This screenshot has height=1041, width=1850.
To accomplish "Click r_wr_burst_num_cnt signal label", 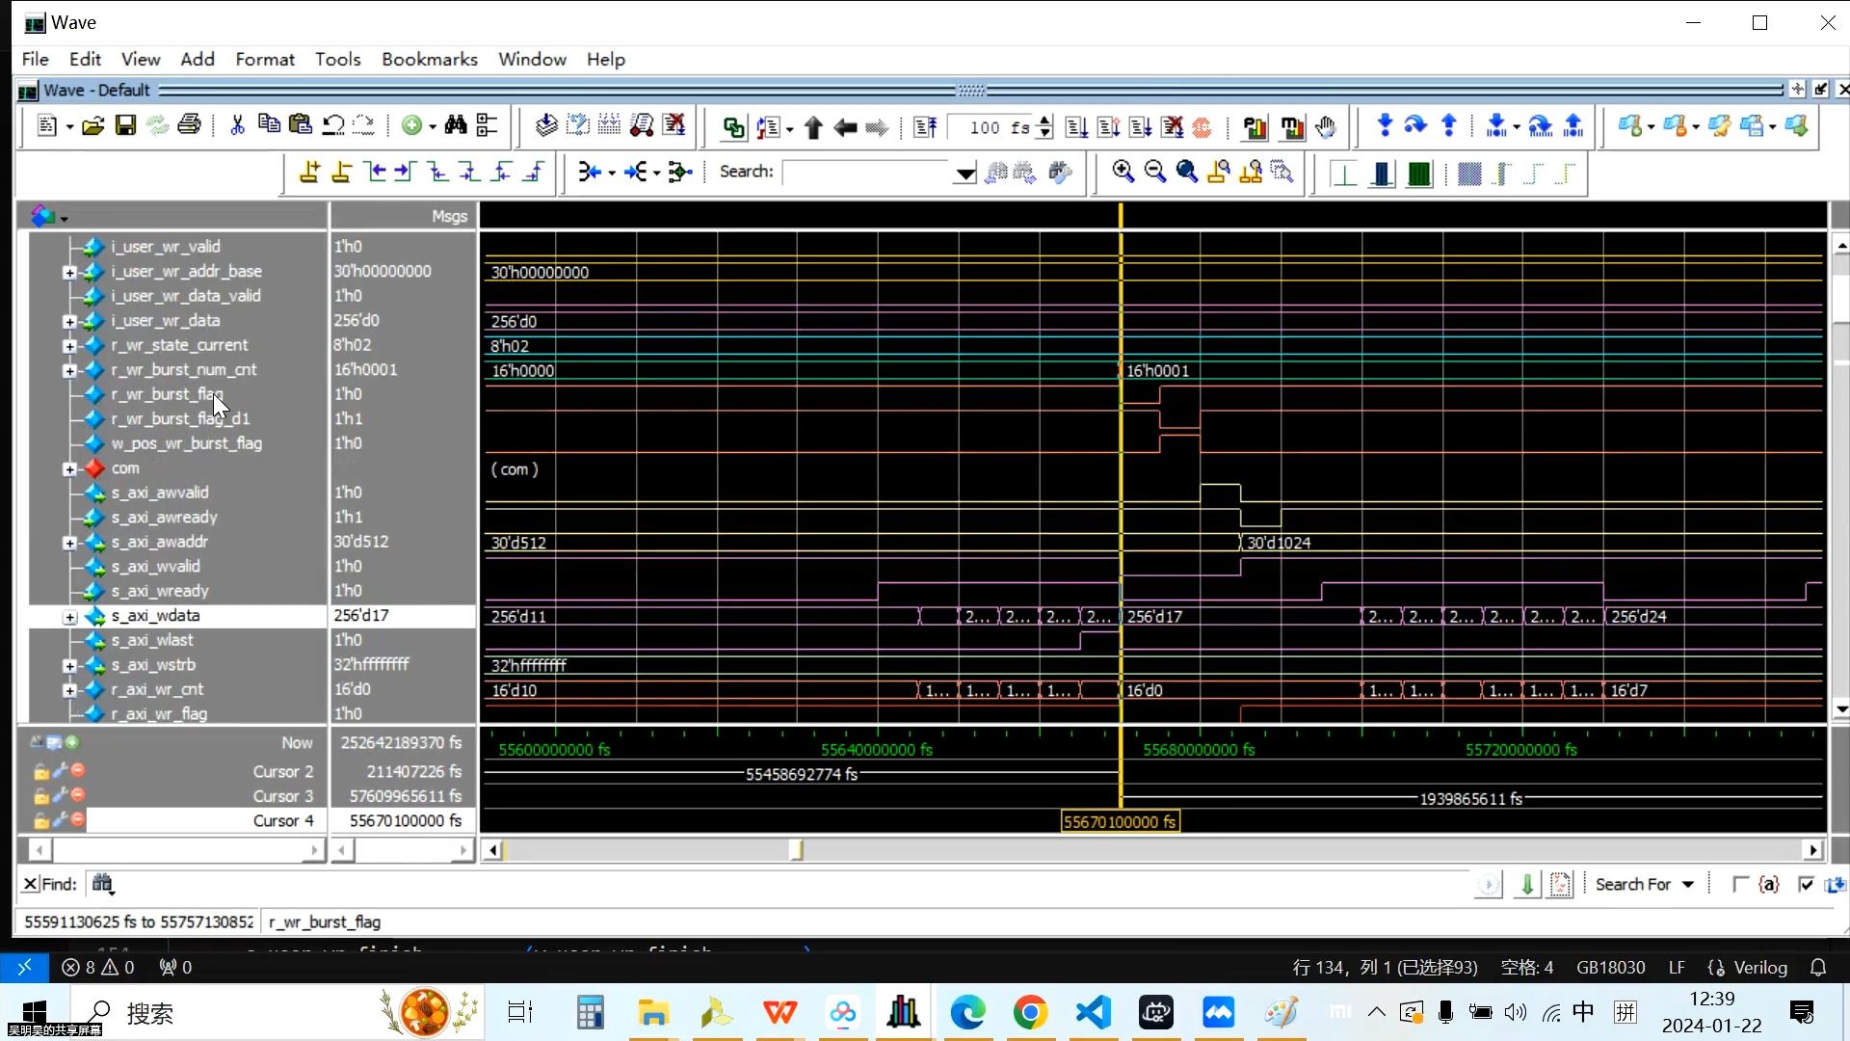I will point(184,368).
